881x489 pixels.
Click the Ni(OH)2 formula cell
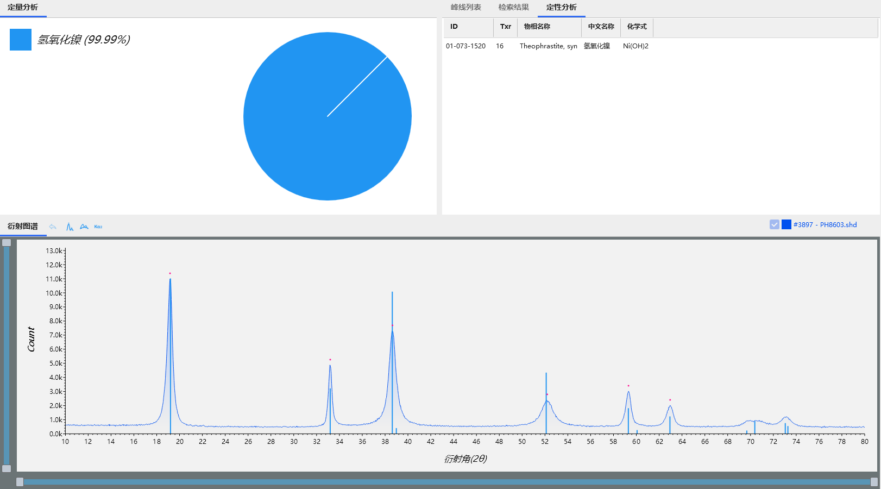tap(635, 46)
